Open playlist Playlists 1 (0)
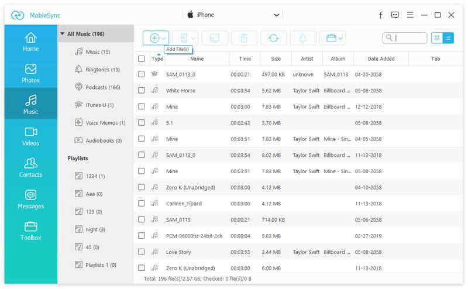468x289 pixels. 95,265
